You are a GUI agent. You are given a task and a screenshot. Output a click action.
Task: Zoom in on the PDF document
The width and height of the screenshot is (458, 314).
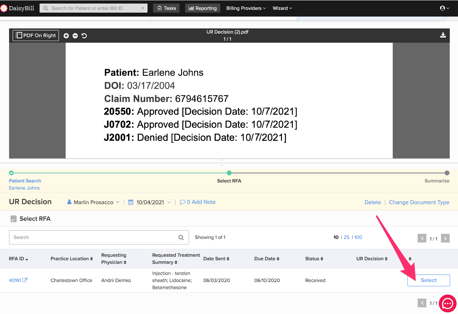tap(66, 36)
